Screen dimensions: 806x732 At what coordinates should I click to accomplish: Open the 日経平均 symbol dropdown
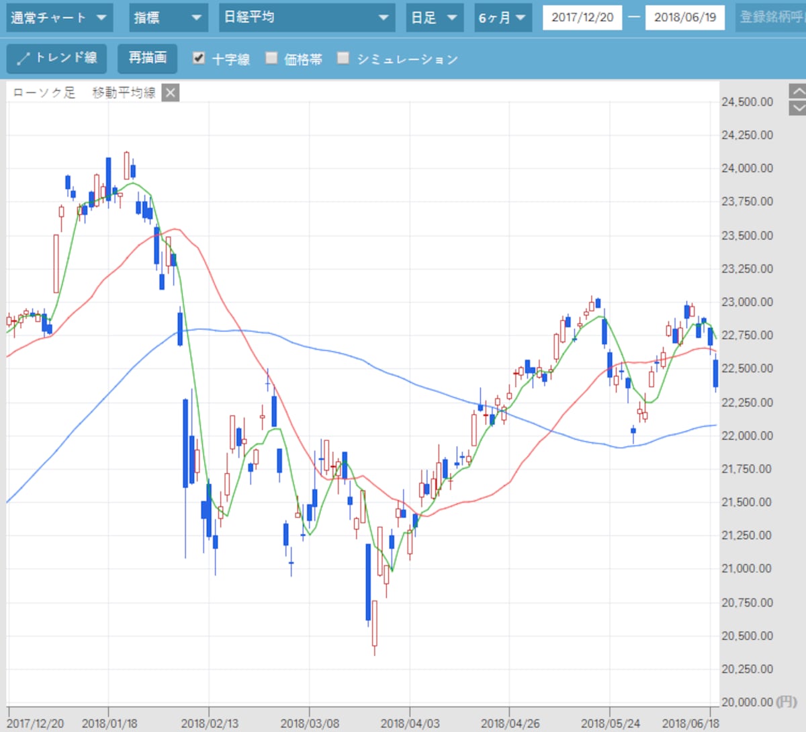coord(307,17)
